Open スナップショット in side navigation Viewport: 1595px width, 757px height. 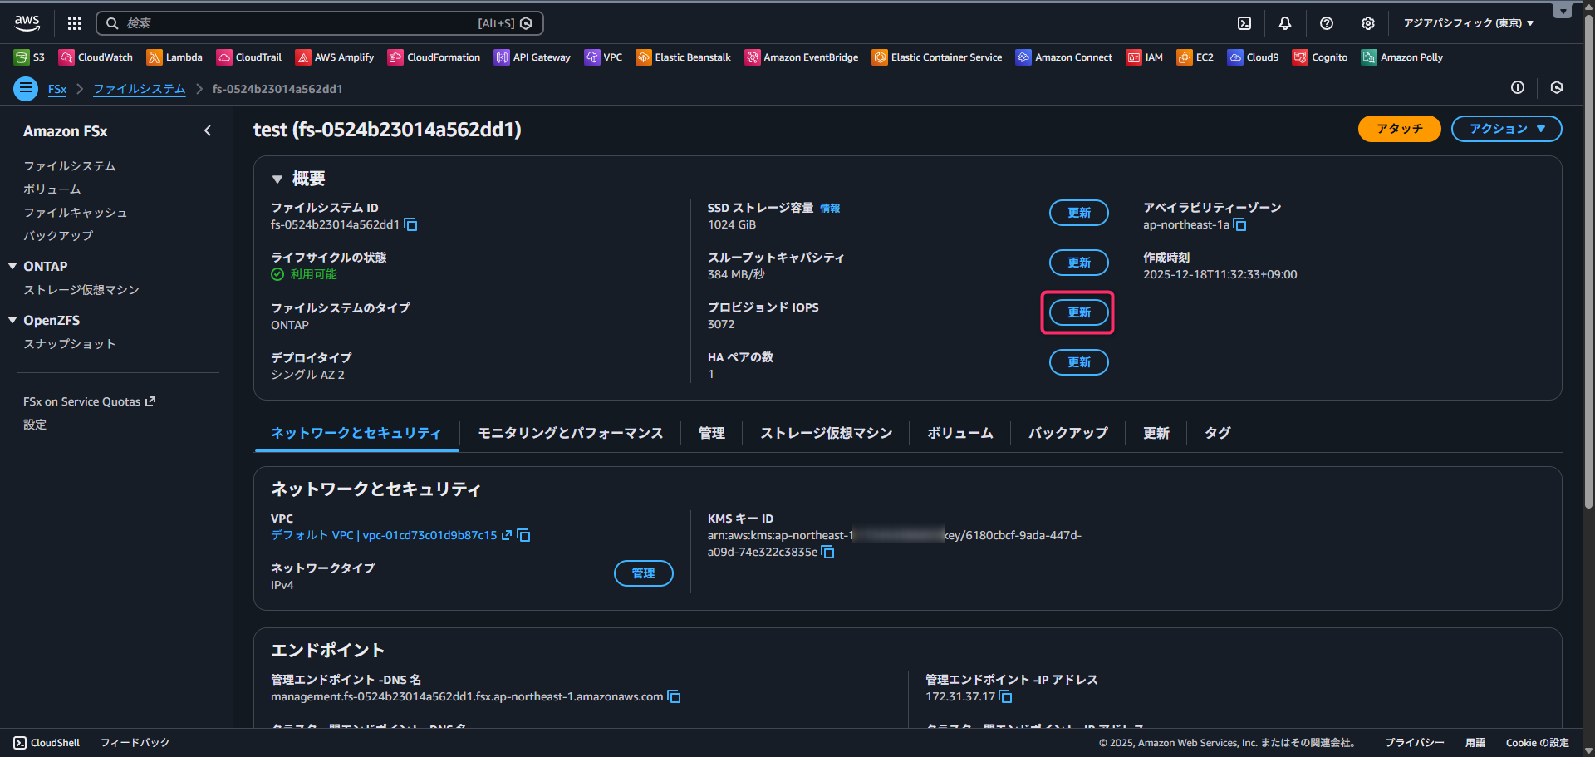(x=70, y=344)
